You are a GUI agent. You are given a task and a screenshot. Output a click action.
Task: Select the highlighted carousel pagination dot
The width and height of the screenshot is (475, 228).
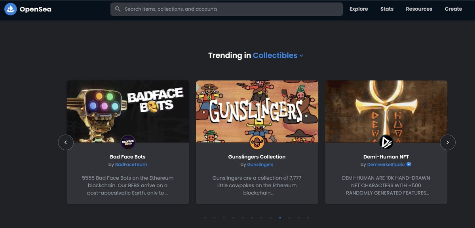(x=280, y=217)
